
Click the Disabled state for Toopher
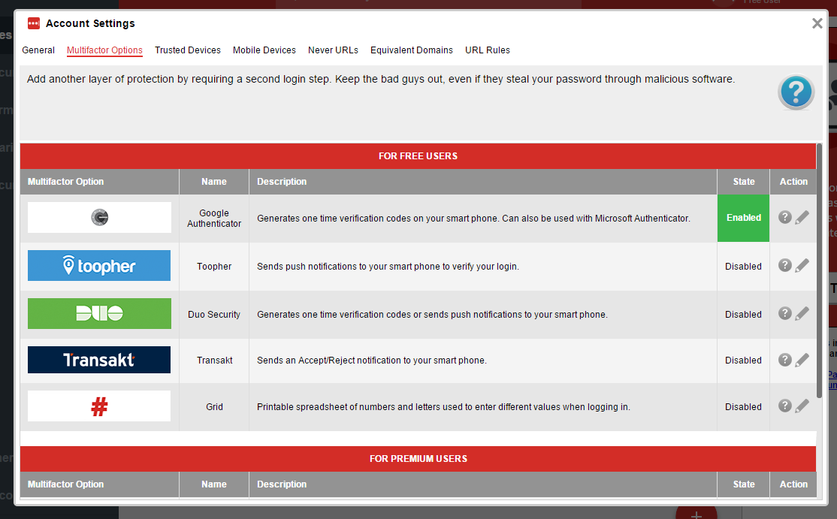point(743,266)
